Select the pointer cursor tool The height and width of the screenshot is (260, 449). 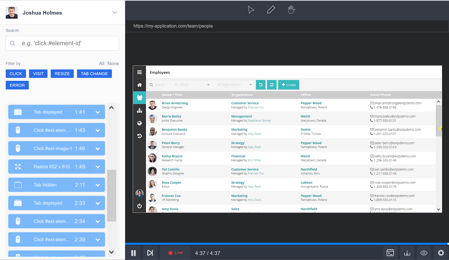(x=251, y=10)
